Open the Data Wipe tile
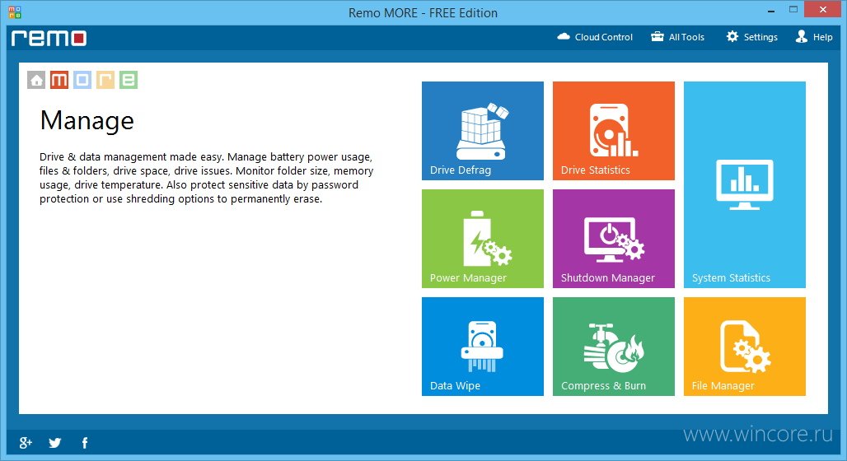Viewport: 847px width, 461px height. [x=482, y=347]
